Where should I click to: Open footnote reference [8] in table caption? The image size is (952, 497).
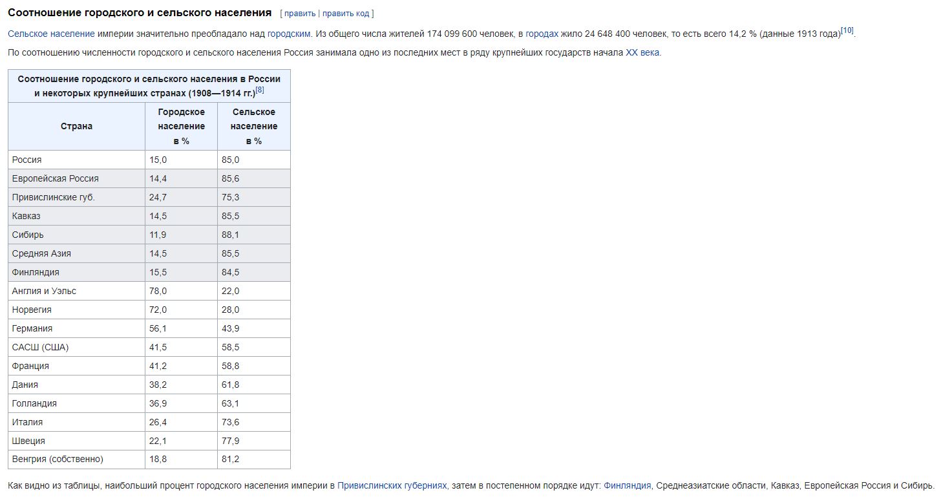pyautogui.click(x=260, y=90)
